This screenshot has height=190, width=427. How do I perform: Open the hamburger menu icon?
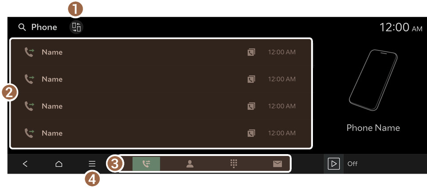(x=92, y=163)
